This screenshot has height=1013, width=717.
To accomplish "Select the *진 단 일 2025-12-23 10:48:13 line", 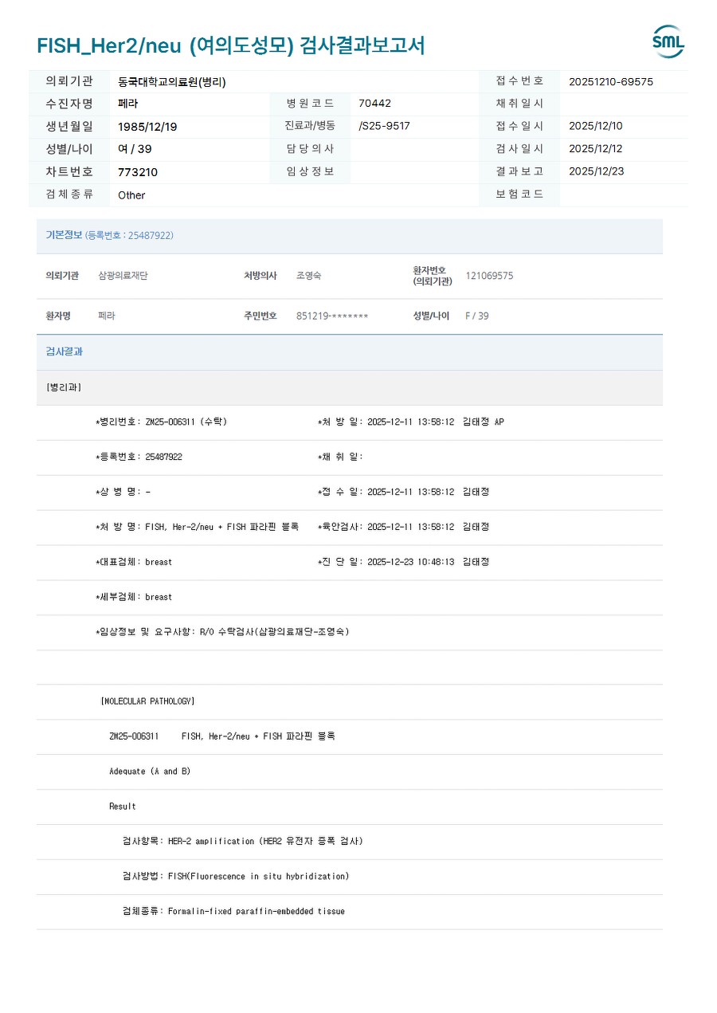I will point(403,563).
